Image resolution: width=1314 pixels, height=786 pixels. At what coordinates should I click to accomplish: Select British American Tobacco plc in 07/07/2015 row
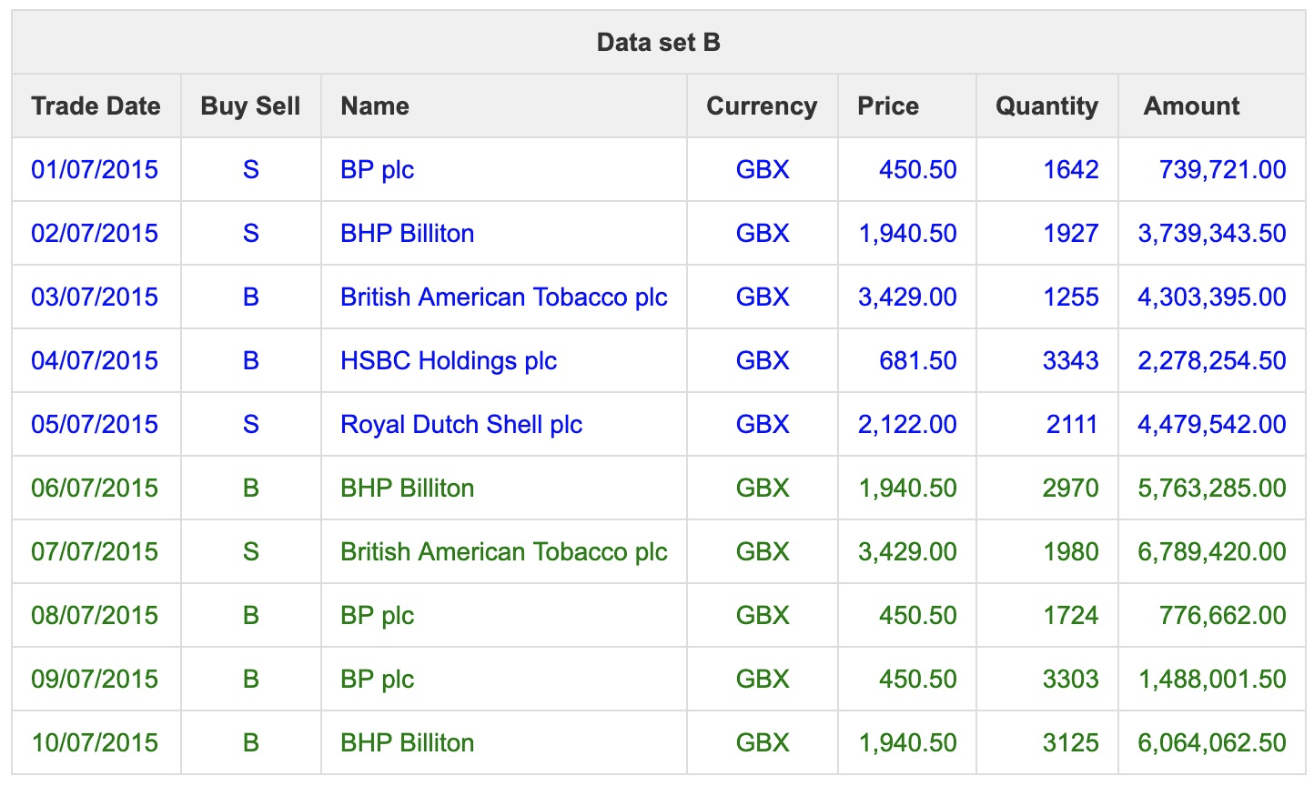click(504, 552)
